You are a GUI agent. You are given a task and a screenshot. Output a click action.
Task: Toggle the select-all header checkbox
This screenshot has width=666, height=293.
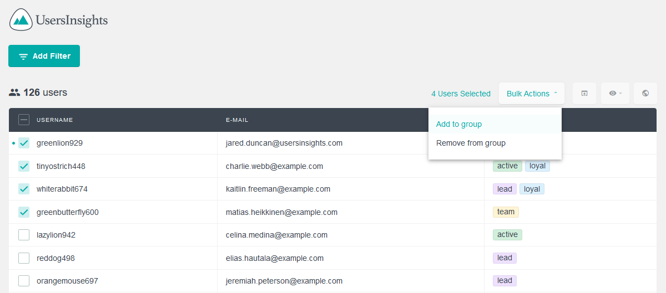[24, 120]
